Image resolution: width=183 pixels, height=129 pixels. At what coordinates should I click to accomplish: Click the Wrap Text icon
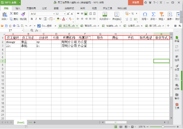(x=117, y=14)
